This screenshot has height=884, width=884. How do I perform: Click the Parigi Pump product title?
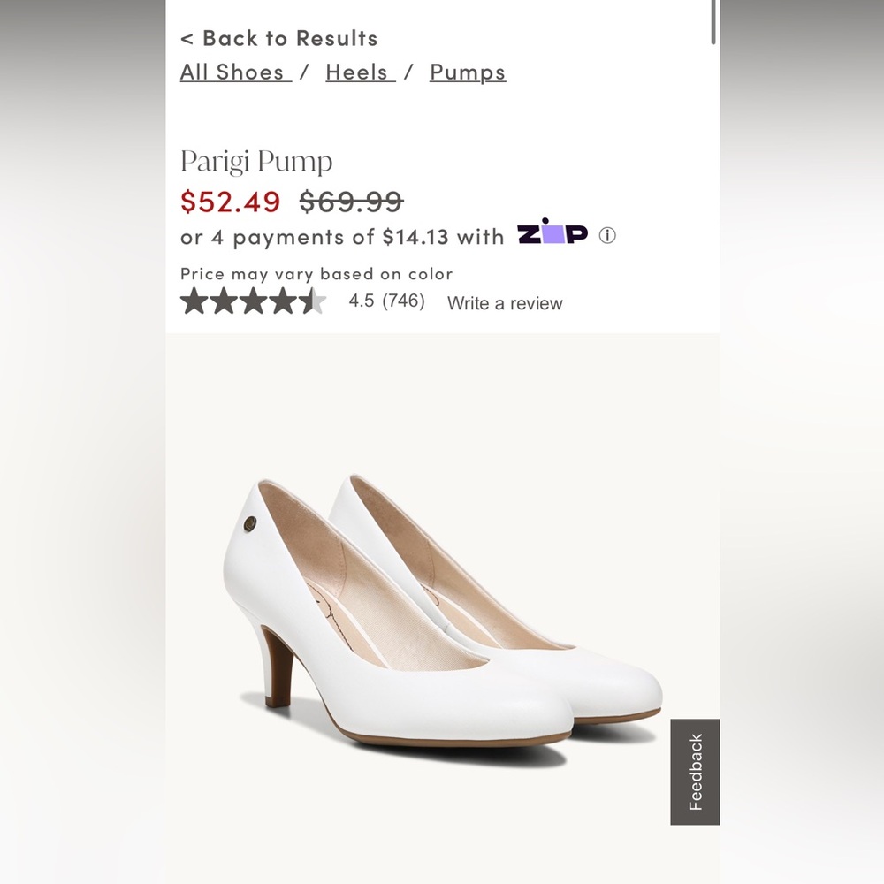point(255,163)
